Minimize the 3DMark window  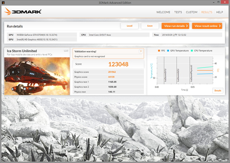tap(213, 3)
